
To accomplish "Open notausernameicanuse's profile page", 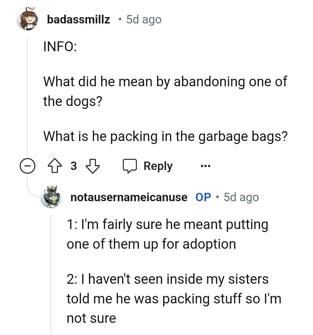I will [128, 197].
